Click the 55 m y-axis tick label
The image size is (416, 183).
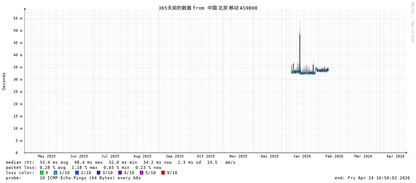[x=18, y=19]
